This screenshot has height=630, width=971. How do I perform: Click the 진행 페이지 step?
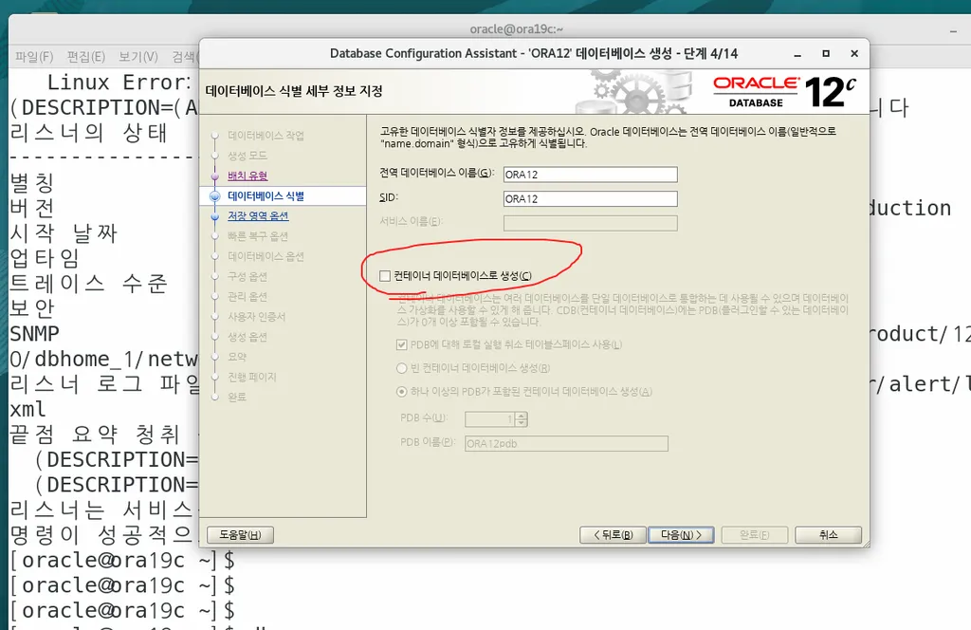click(x=251, y=377)
